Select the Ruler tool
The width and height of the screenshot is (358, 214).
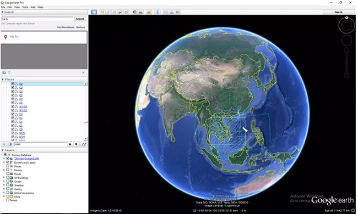point(158,12)
